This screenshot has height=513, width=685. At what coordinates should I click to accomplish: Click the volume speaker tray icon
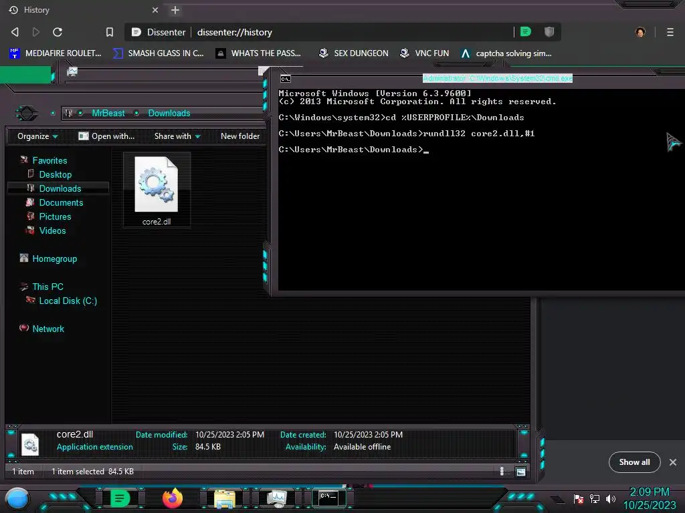[610, 498]
